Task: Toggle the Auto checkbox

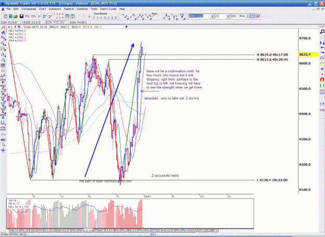Action: [154, 17]
